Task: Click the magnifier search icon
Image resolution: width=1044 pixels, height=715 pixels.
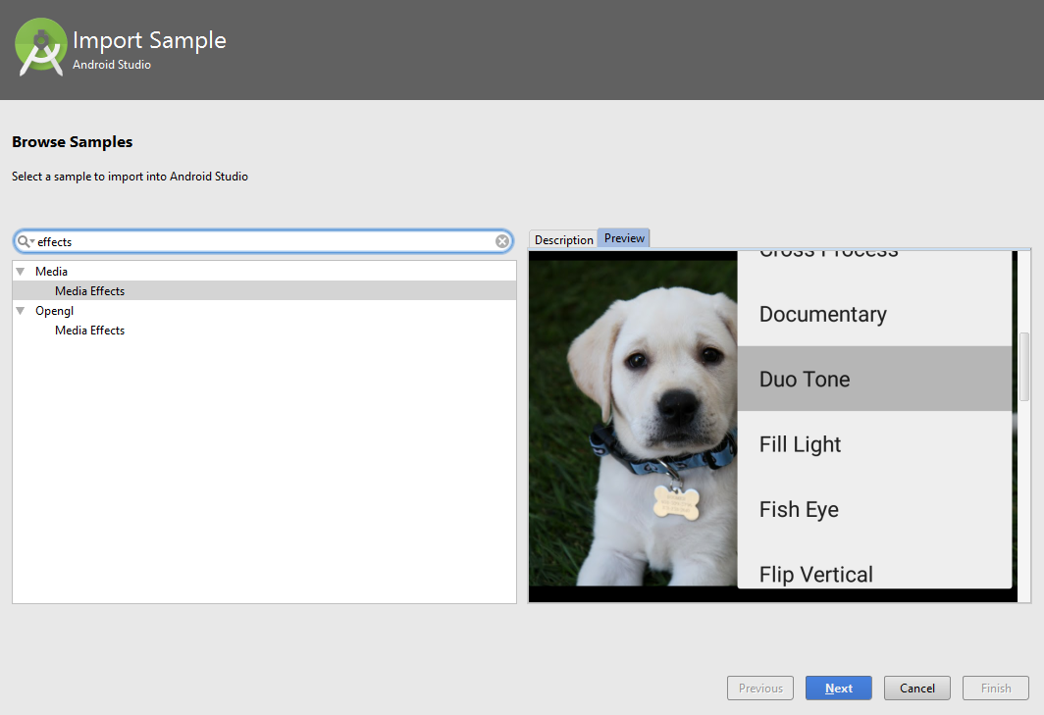Action: coord(22,241)
